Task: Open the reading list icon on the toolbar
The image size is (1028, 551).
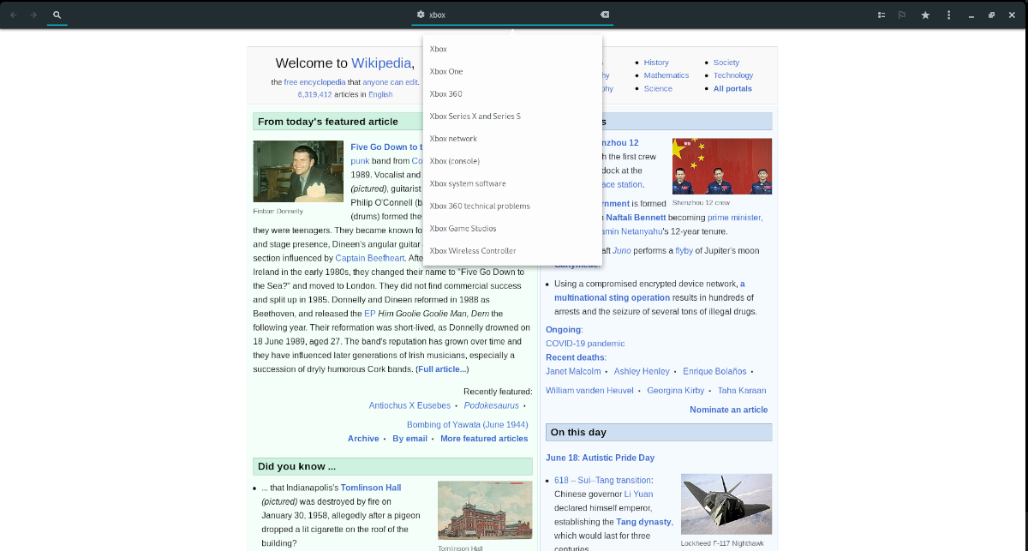Action: tap(881, 15)
